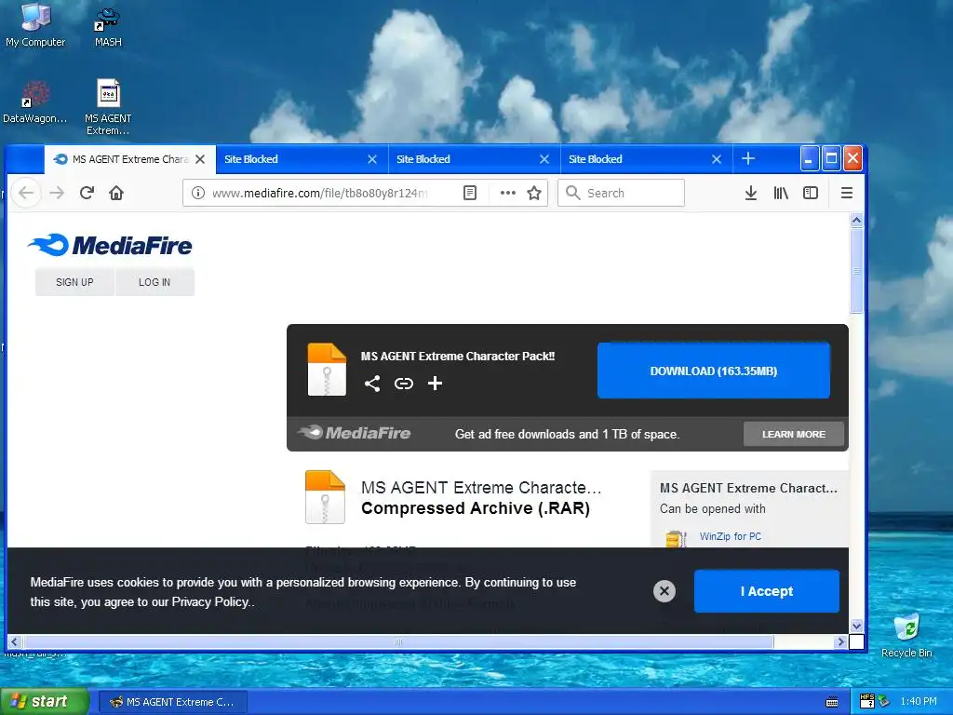Open the downloads panel
Image resolution: width=953 pixels, height=715 pixels.
tap(751, 193)
